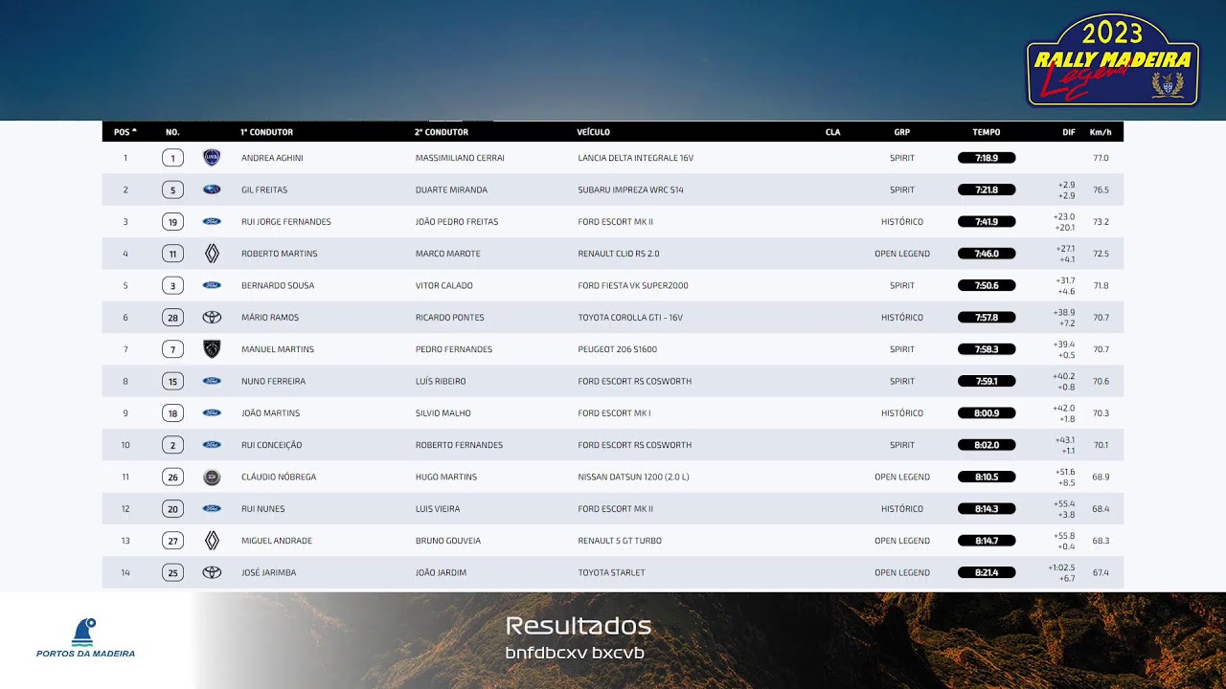Viewport: 1226px width, 689px height.
Task: Sort by VEÍCULO column header
Action: tap(593, 132)
